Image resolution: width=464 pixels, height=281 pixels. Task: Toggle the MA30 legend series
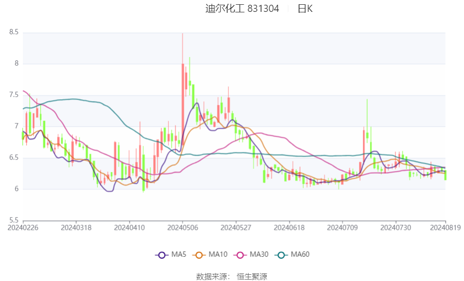pos(251,254)
